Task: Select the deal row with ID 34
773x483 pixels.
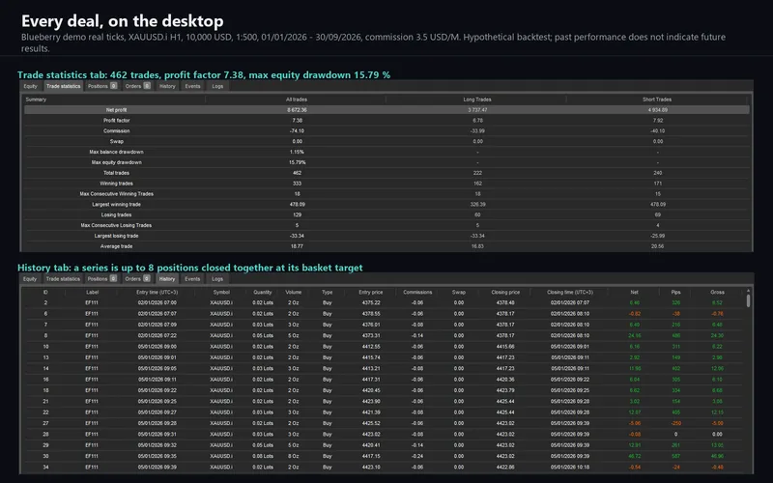Action: pyautogui.click(x=384, y=468)
